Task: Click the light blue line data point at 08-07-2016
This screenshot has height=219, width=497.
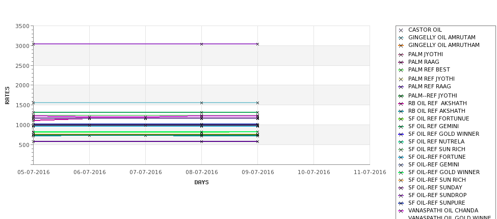Action: (201, 103)
